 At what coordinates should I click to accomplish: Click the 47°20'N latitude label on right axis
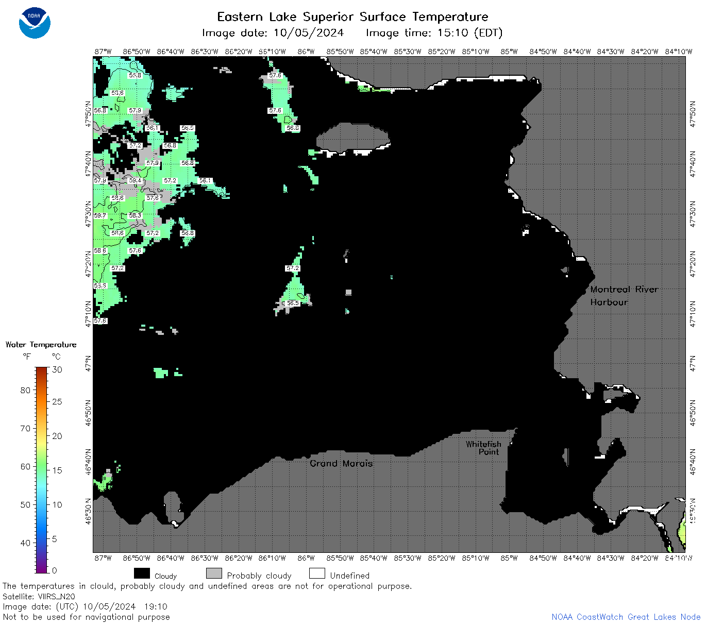click(692, 263)
